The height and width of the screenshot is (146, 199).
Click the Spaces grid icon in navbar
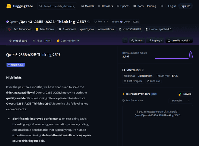click(x=118, y=6)
